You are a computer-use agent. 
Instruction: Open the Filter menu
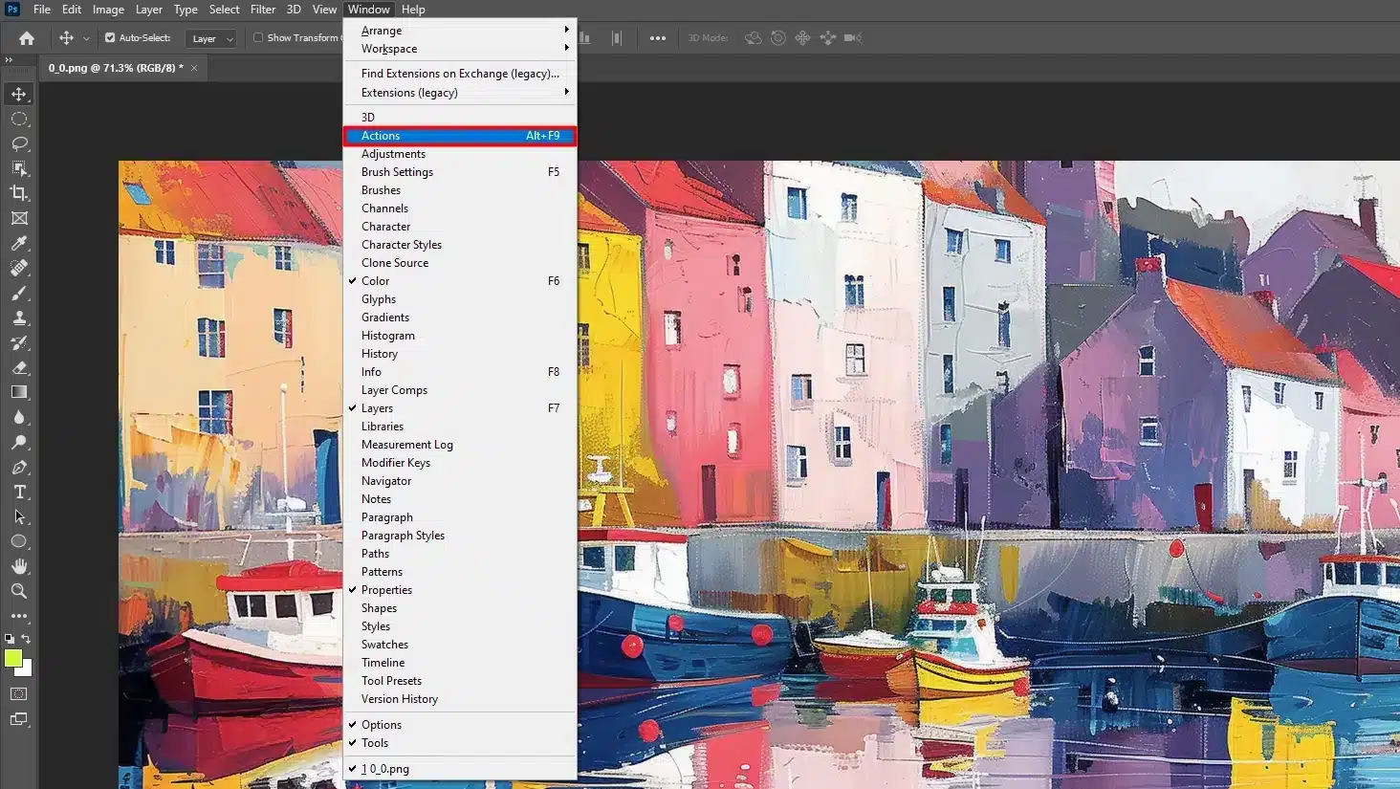263,10
